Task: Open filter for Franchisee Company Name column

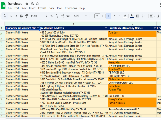Action: coord(155,28)
